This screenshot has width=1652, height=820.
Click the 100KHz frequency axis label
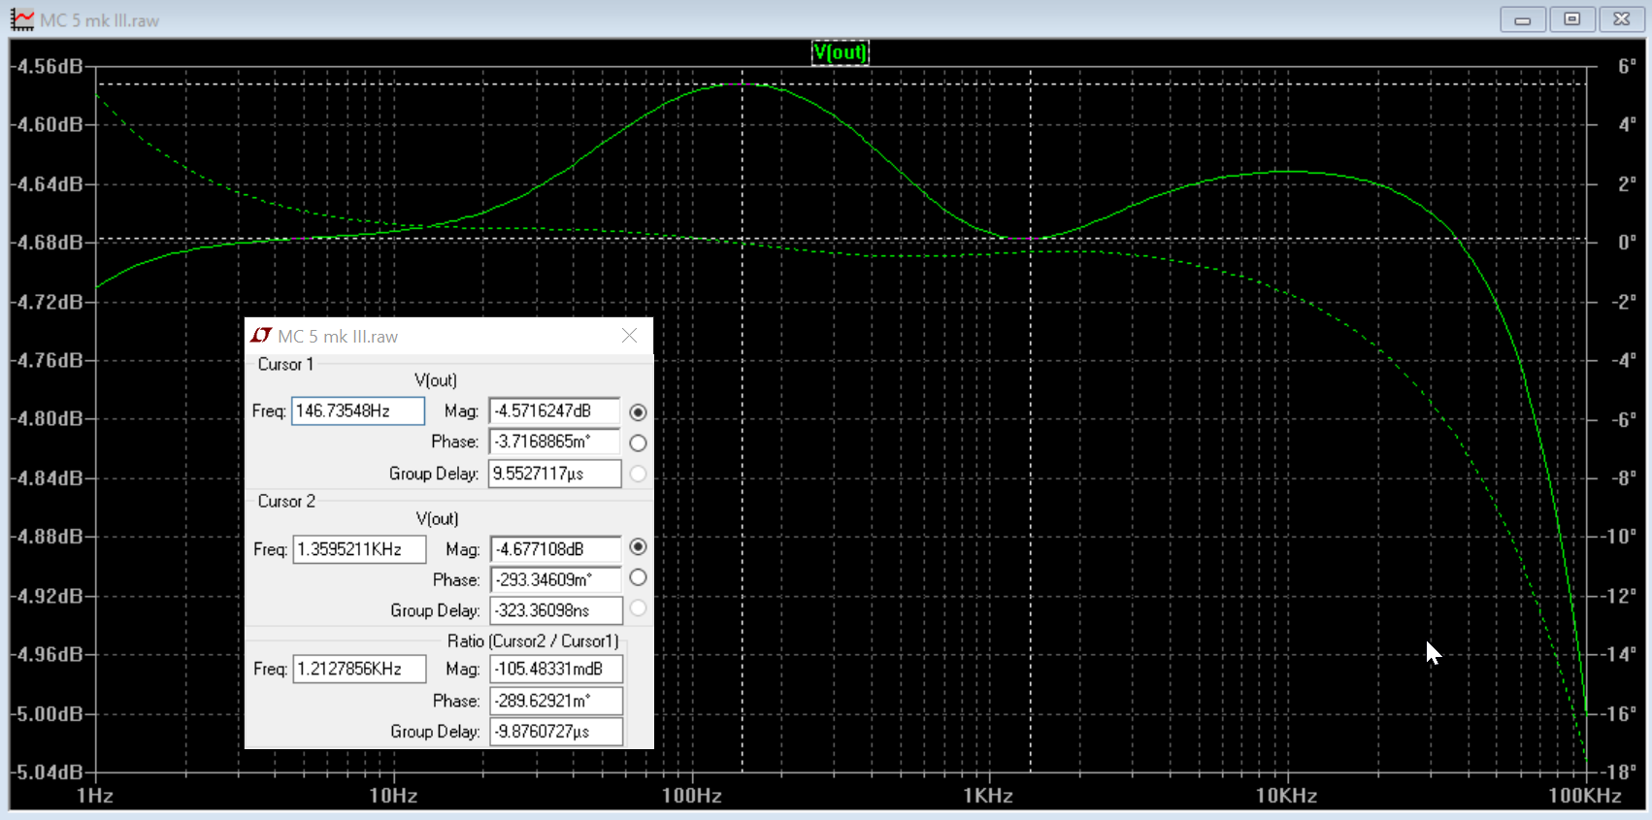(1585, 796)
